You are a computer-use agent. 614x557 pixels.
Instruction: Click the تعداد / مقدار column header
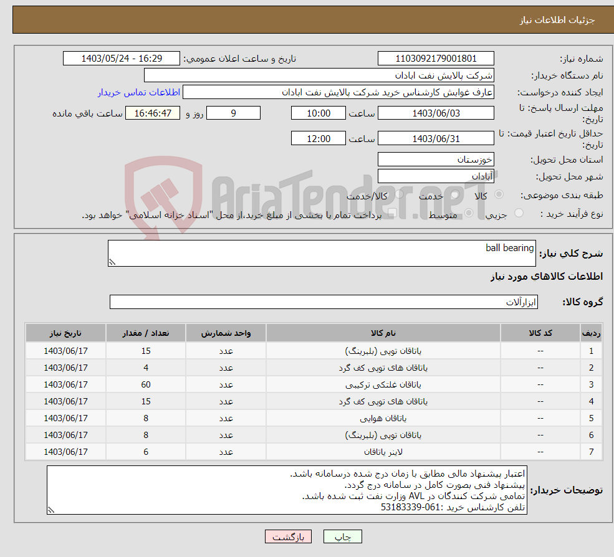(x=146, y=333)
